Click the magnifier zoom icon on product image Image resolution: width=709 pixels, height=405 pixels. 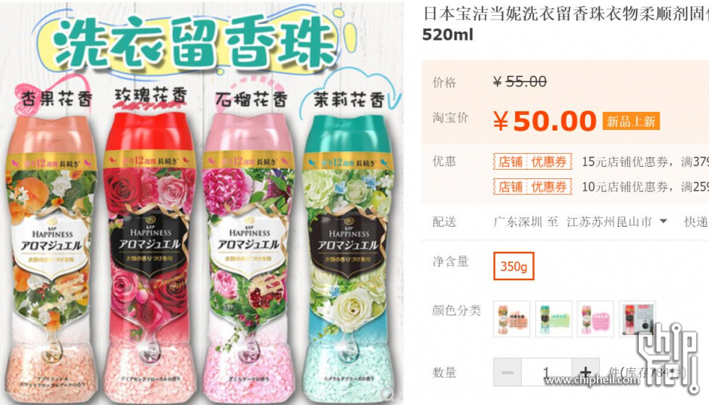click(x=386, y=393)
